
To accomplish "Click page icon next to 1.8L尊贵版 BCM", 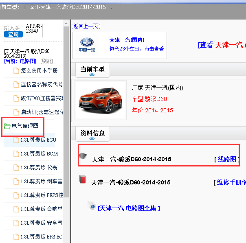I will tap(16, 153).
